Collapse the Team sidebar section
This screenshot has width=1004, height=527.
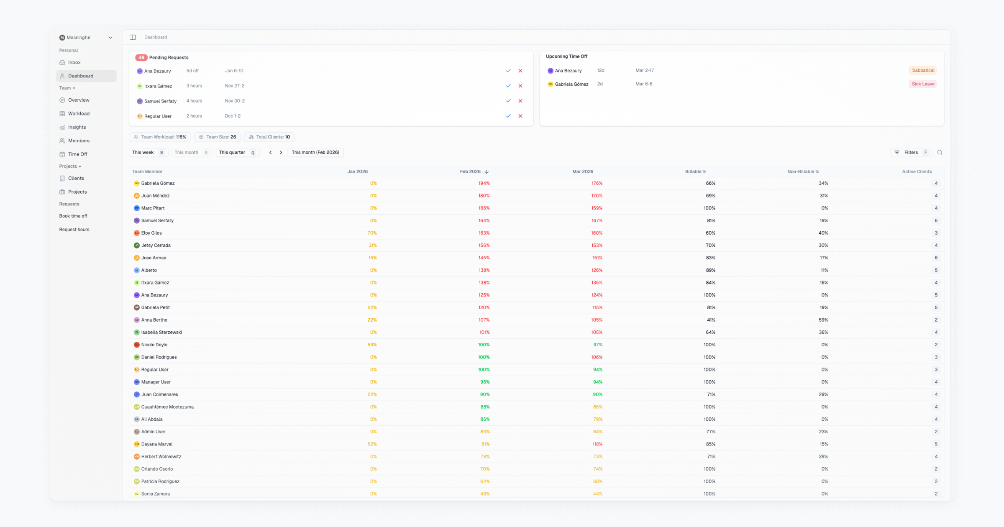(x=67, y=88)
